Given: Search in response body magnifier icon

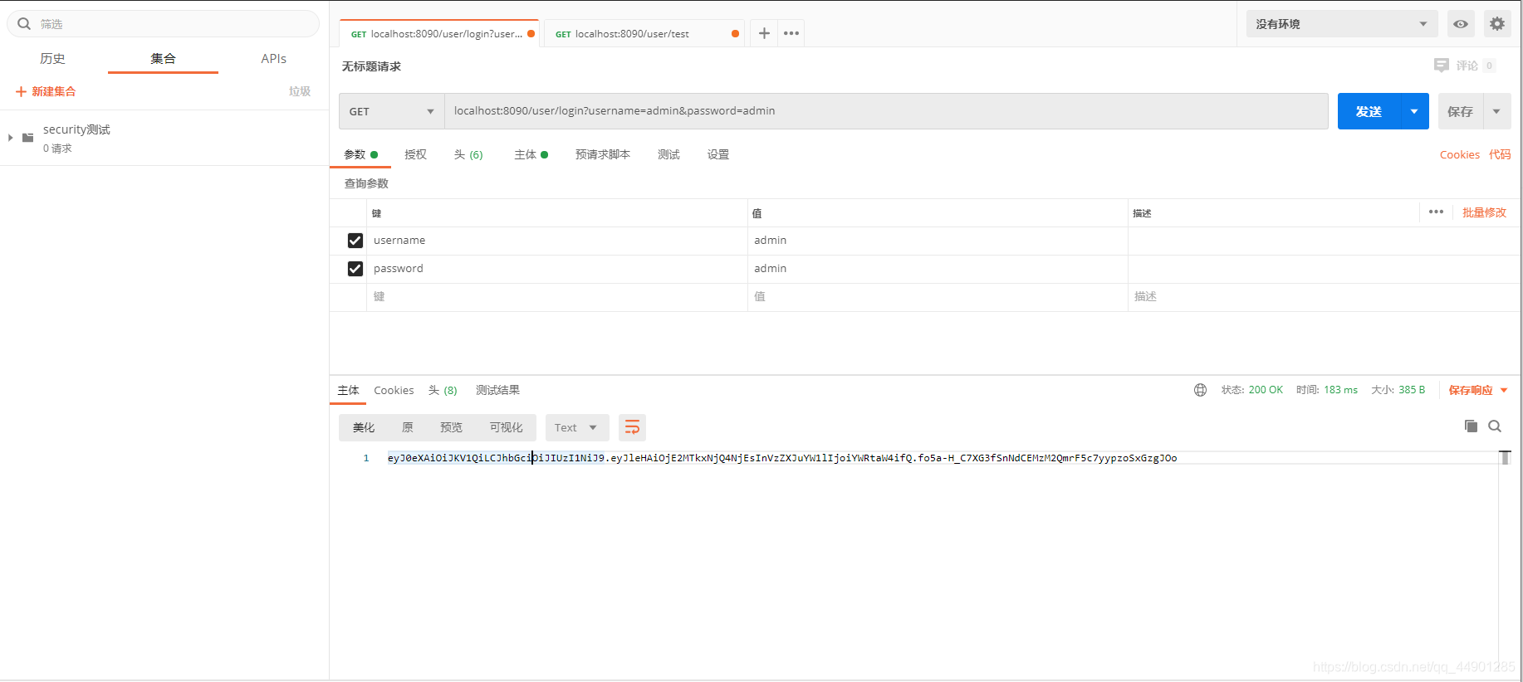Looking at the screenshot, I should click(1495, 426).
